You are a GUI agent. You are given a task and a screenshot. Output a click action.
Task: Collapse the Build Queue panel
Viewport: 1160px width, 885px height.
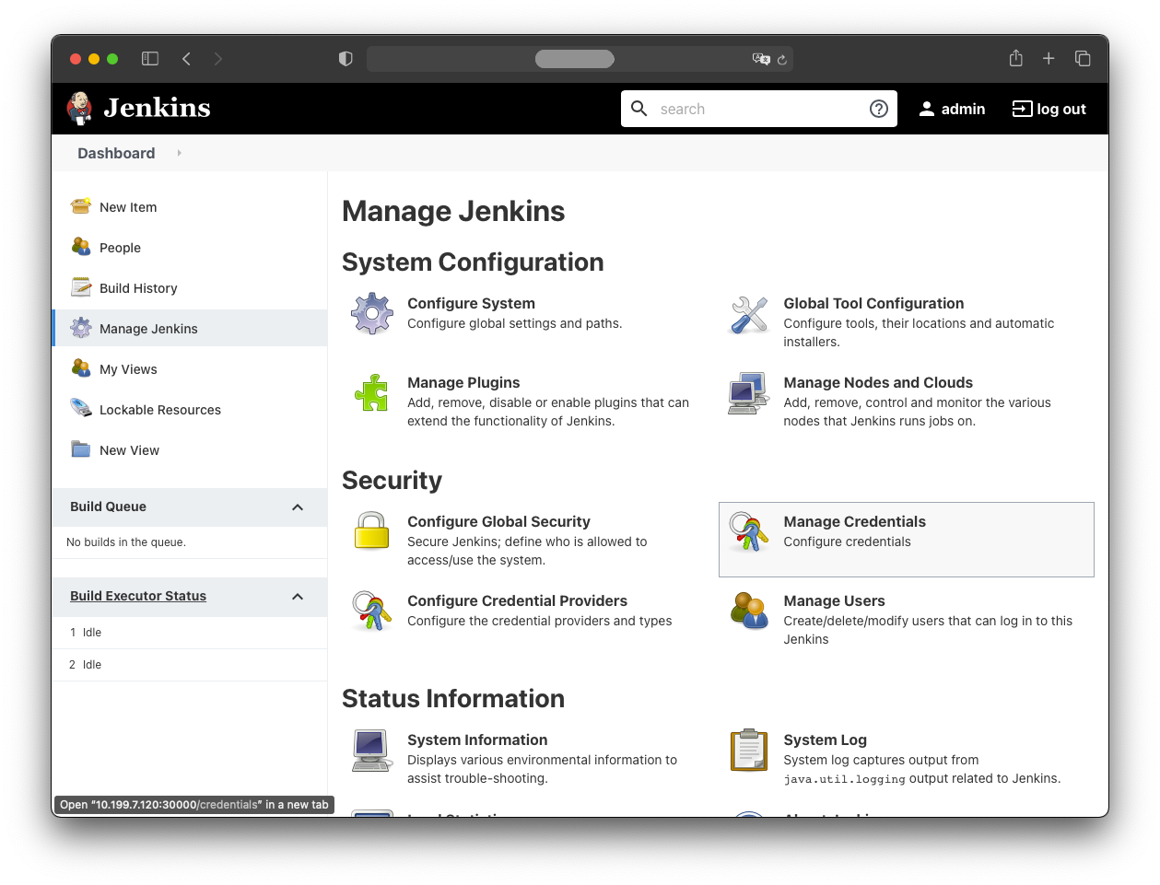click(x=298, y=507)
